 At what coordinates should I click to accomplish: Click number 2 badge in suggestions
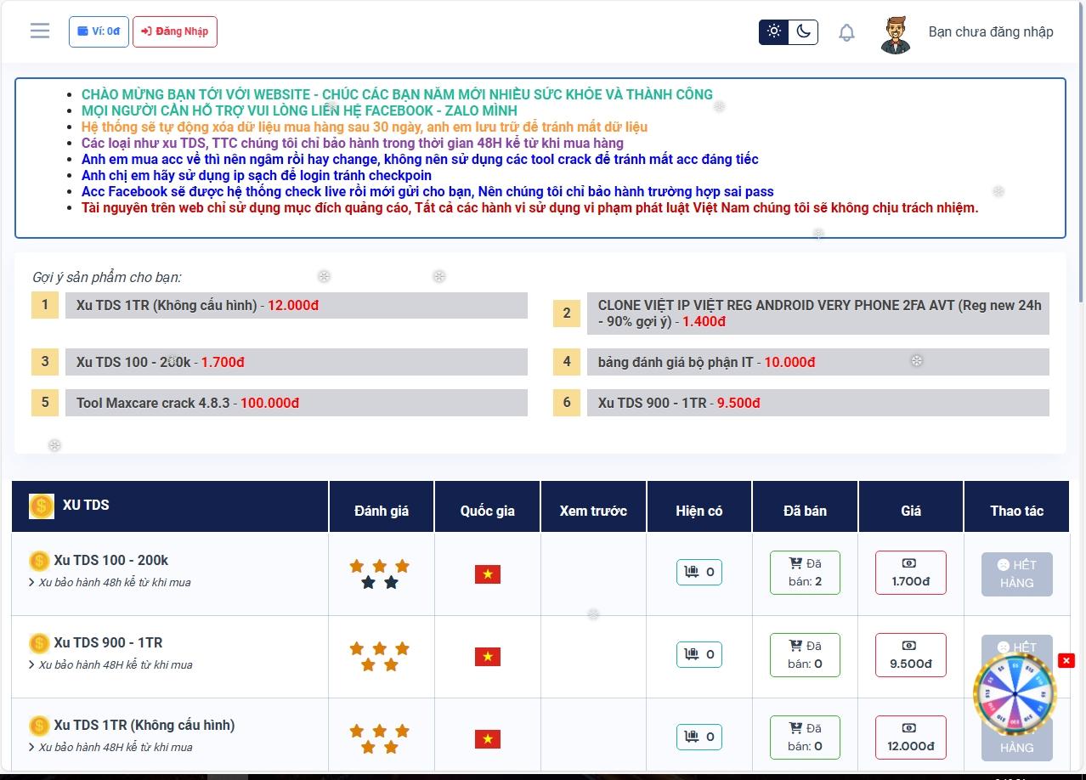(567, 314)
